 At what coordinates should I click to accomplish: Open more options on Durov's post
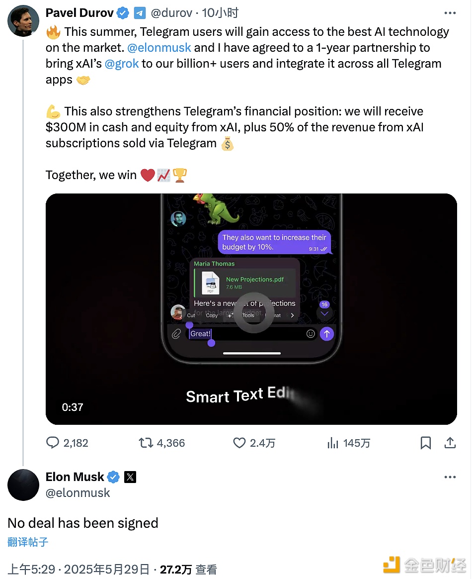[x=450, y=13]
